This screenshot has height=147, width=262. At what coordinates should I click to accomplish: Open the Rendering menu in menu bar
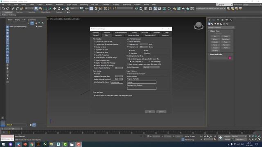click(x=84, y=4)
